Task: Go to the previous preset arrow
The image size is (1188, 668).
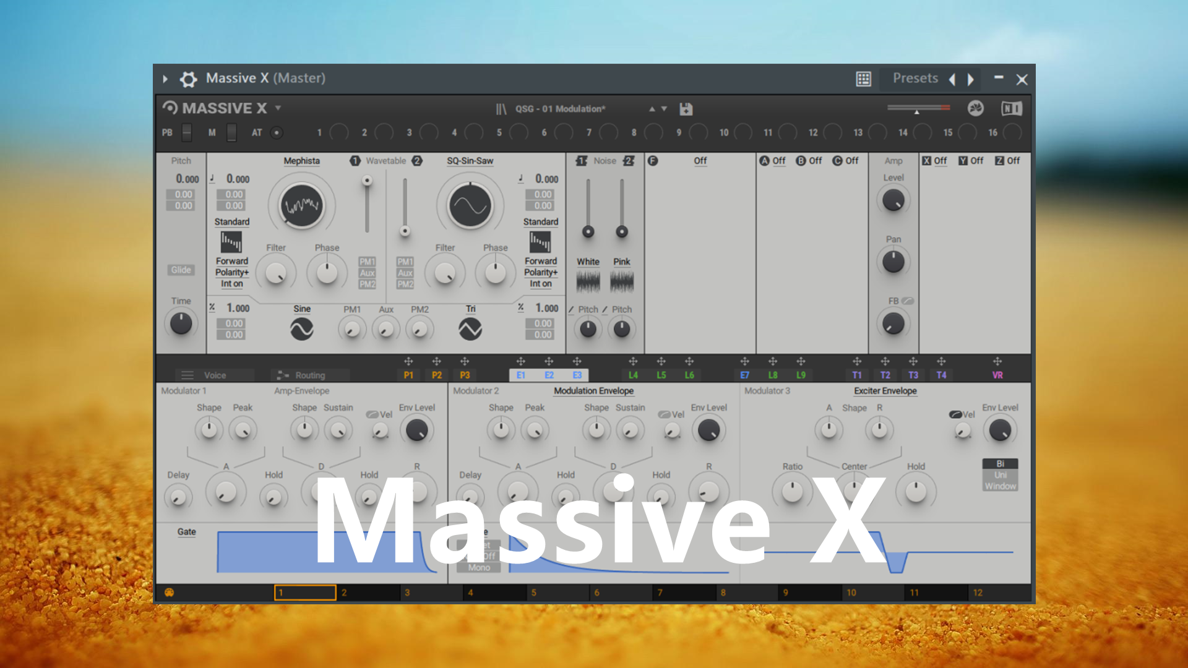Action: (x=952, y=79)
